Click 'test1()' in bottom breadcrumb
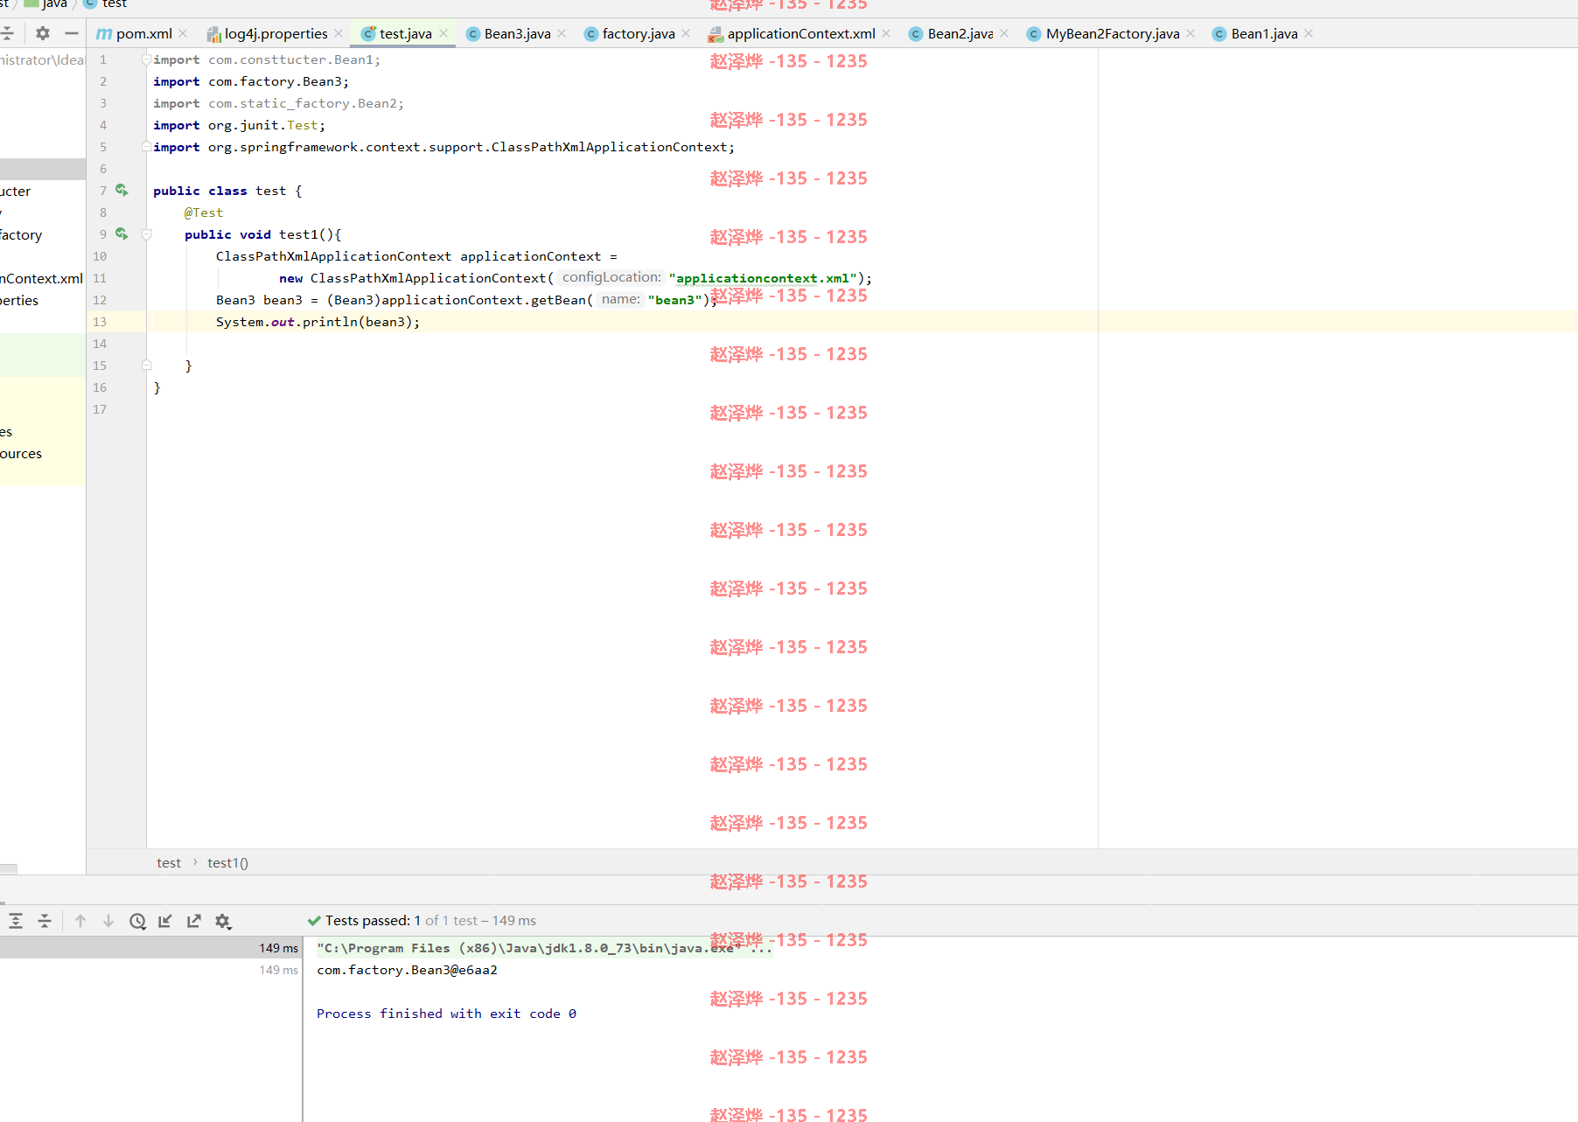Image resolution: width=1578 pixels, height=1122 pixels. click(x=227, y=863)
